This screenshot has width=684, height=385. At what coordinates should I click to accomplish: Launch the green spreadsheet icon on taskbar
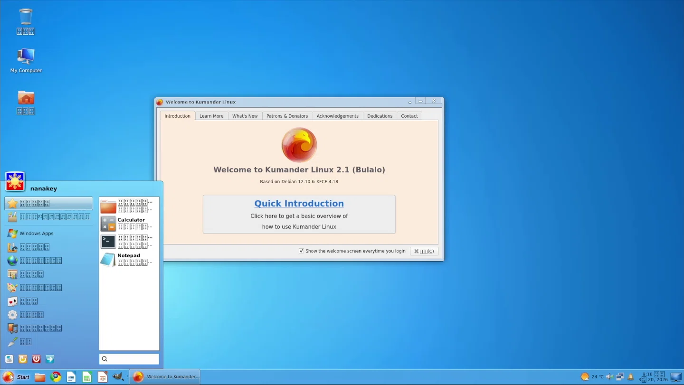click(x=86, y=377)
